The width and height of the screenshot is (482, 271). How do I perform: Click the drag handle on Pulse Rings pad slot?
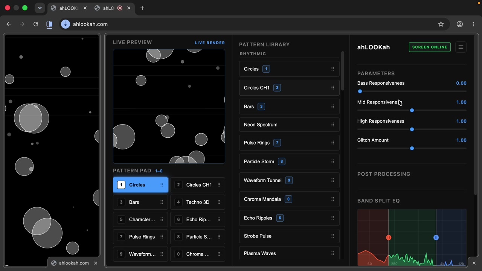click(162, 237)
